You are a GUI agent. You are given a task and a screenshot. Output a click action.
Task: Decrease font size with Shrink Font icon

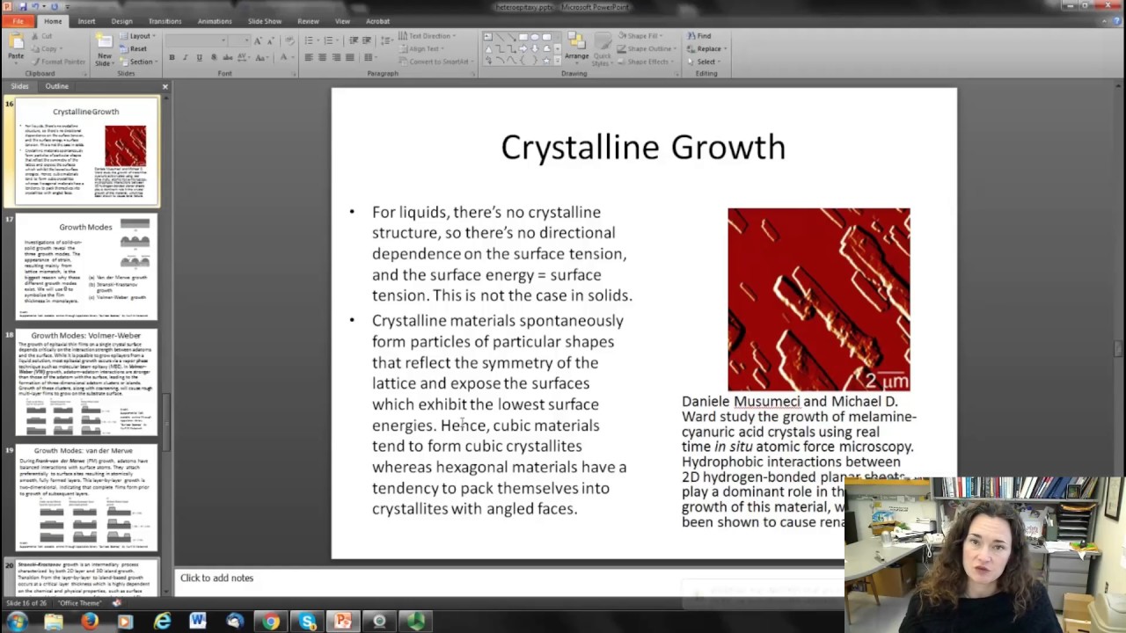(x=271, y=40)
